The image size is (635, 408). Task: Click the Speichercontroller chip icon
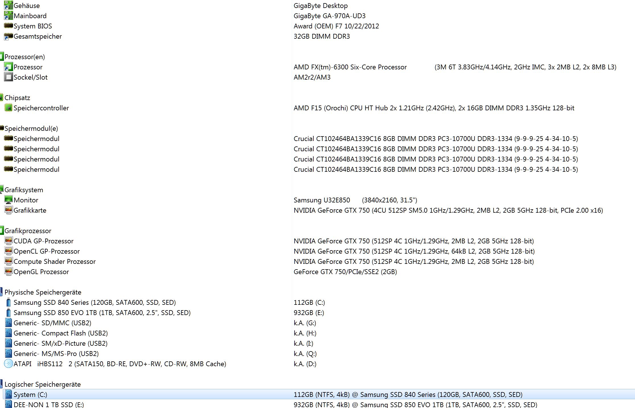coord(8,108)
